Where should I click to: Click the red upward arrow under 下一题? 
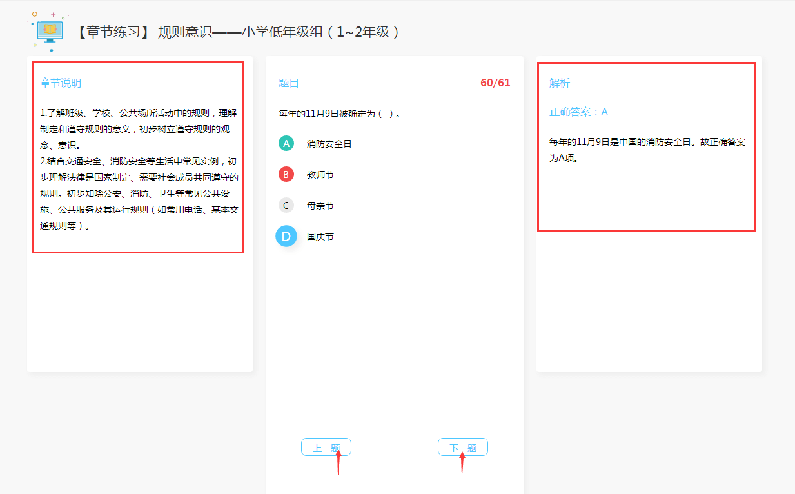coord(463,464)
